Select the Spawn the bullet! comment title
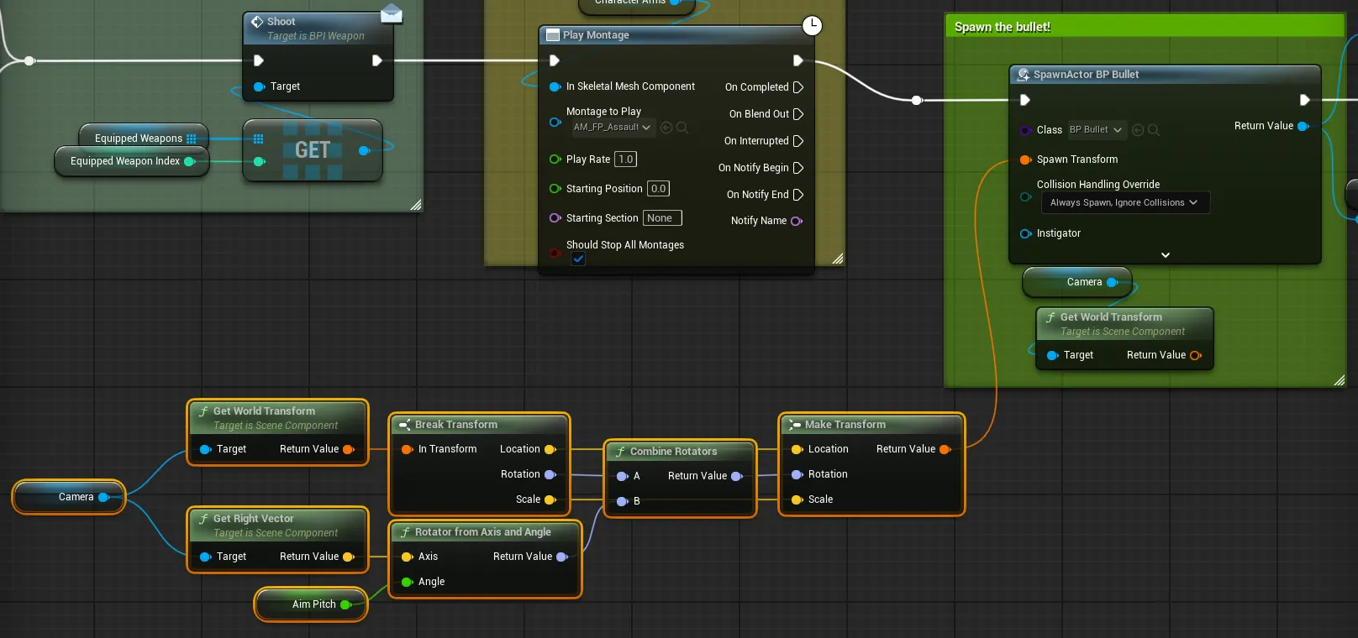This screenshot has height=638, width=1358. coord(1003,27)
